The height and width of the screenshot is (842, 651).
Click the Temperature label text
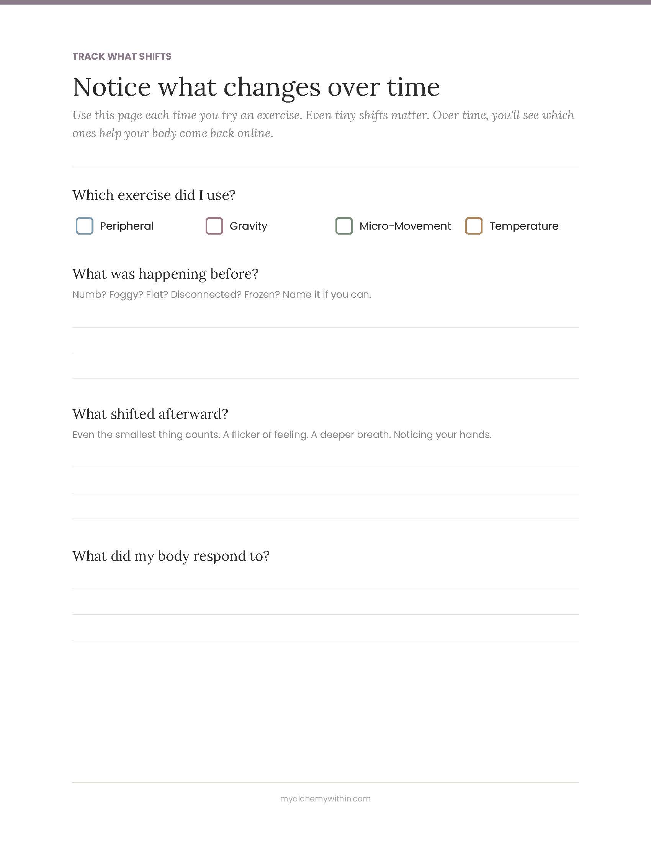(524, 226)
